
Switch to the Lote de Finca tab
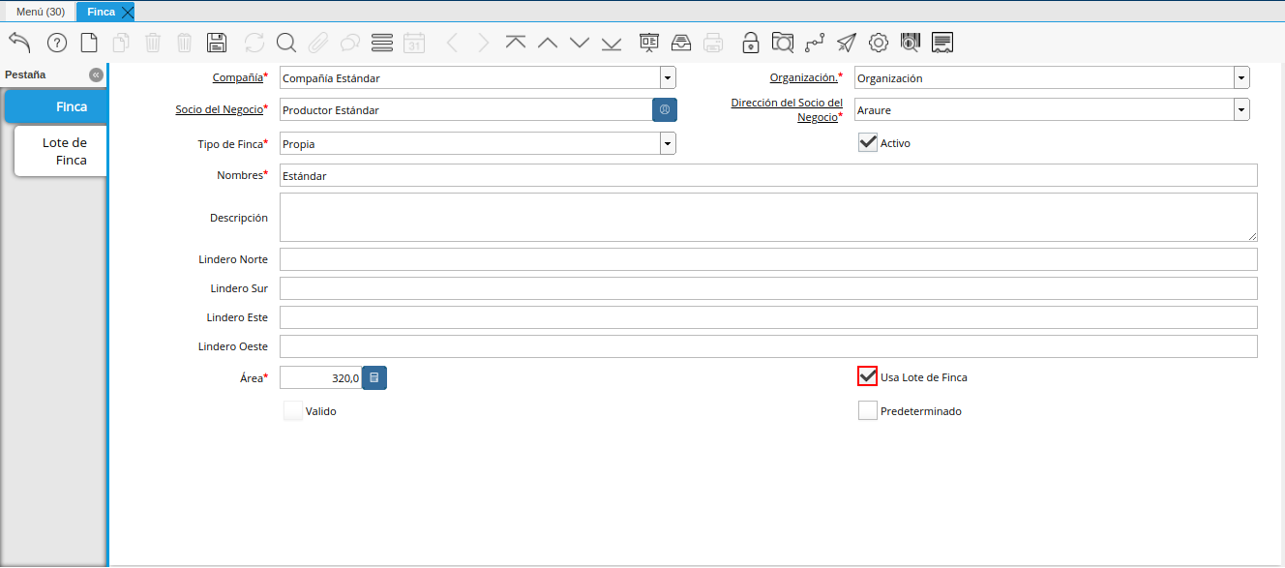click(x=61, y=151)
